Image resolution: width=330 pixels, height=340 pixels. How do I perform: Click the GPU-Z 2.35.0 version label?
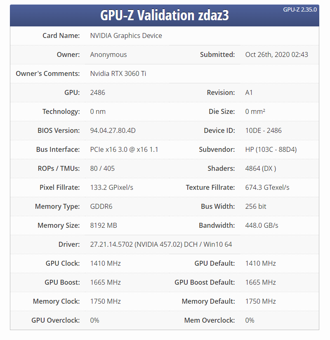point(300,9)
